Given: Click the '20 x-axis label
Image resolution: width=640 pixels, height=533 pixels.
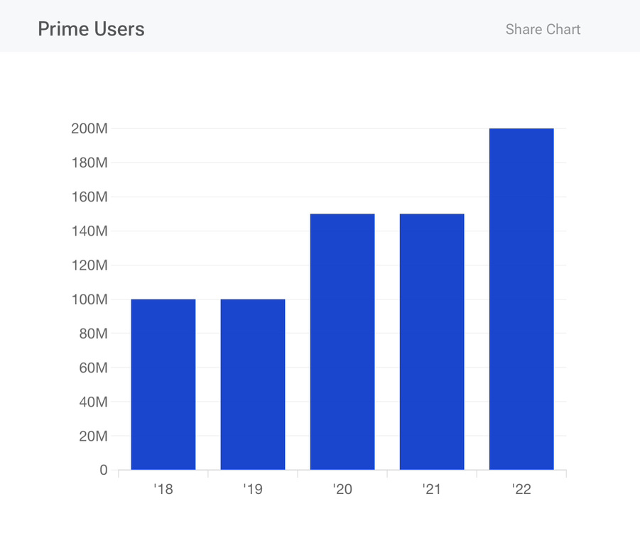Looking at the screenshot, I should [342, 490].
